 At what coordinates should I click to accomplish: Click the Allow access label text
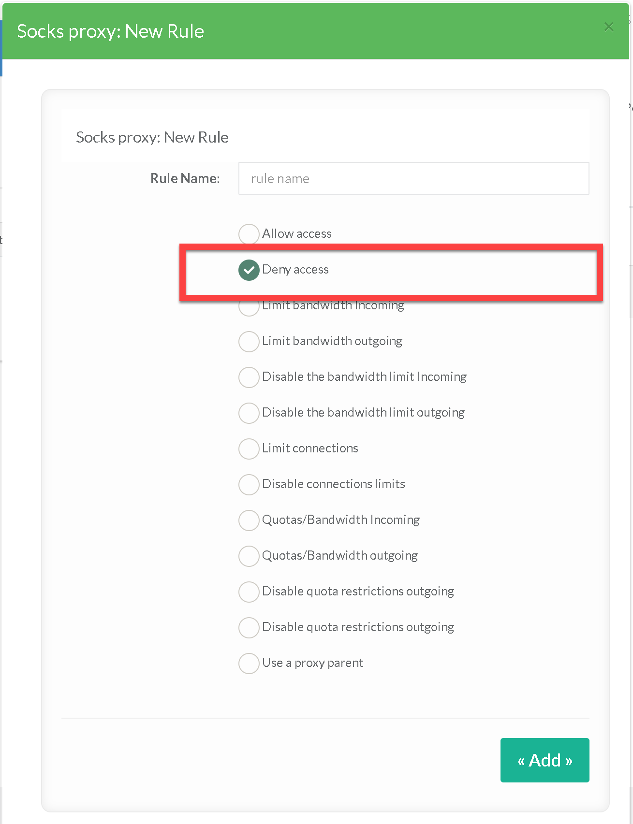click(x=296, y=234)
